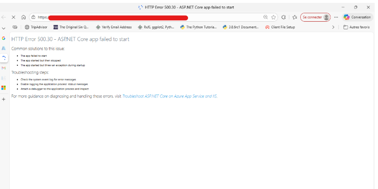Open the Favorites list icon
This screenshot has width=378, height=189.
pos(295,17)
